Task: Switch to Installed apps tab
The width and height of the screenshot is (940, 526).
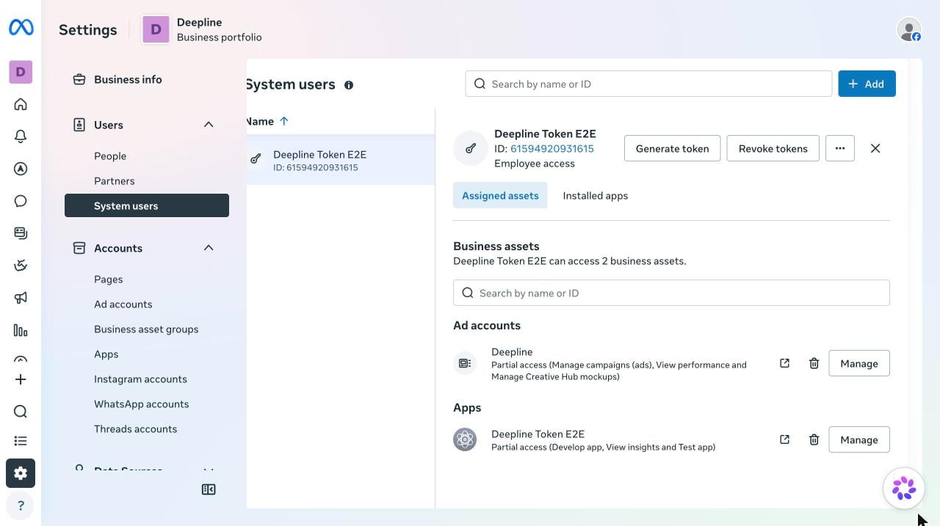Action: pos(596,196)
